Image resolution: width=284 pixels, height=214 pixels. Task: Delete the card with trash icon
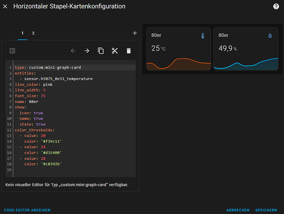(129, 51)
